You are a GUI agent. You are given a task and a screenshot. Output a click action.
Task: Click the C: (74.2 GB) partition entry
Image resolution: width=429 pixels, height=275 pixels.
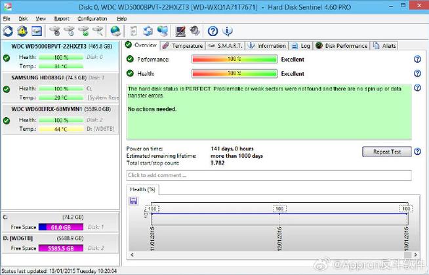[60, 222]
